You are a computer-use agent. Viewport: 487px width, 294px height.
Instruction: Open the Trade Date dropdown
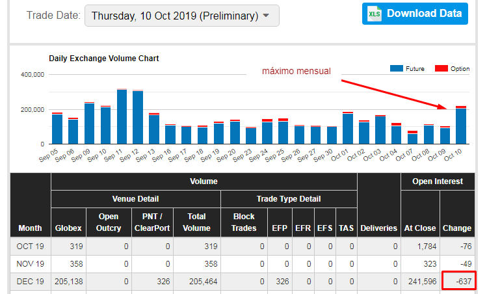click(x=181, y=16)
